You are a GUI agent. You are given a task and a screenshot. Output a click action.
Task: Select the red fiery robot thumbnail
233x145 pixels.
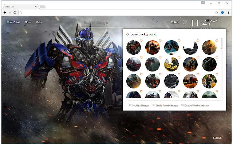[x=153, y=47]
